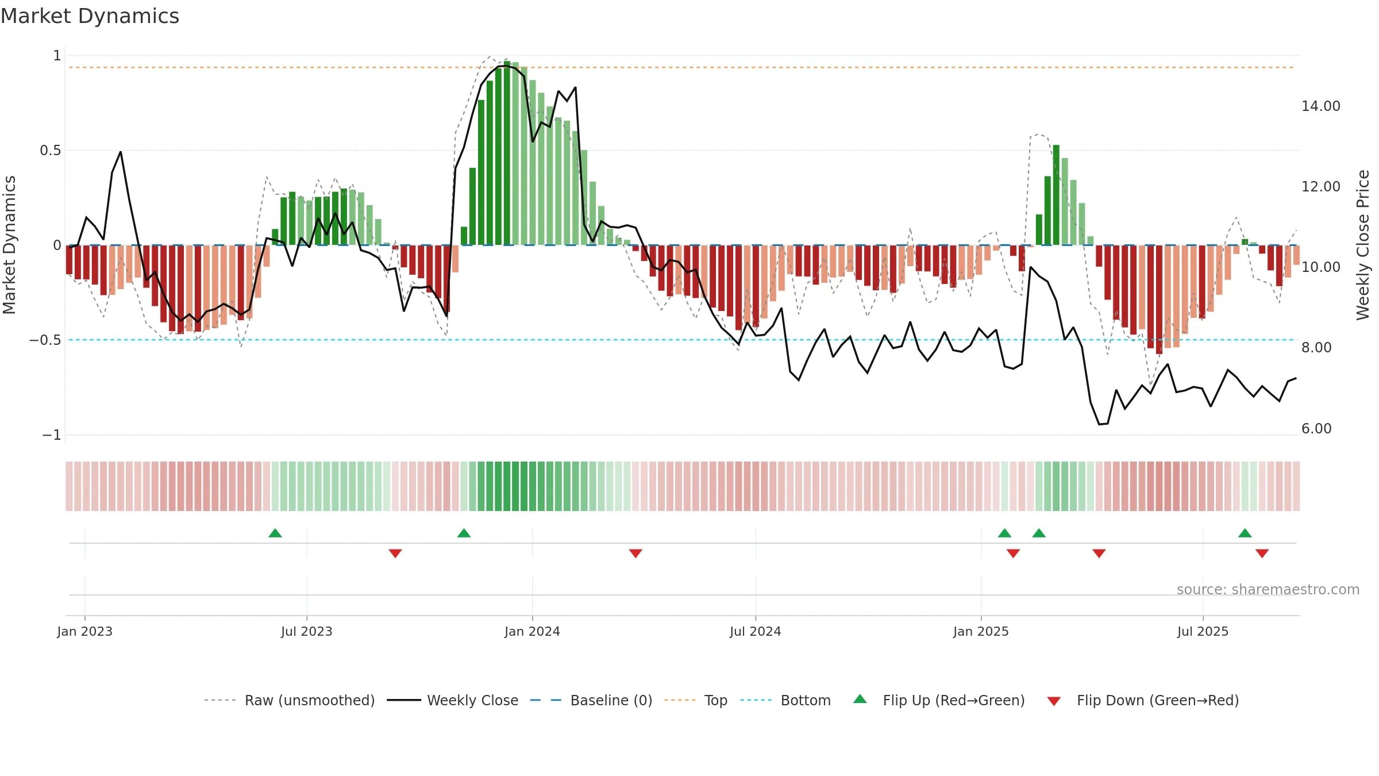Click the Jan 2023 x-axis label
Viewport: 1379px width, 776px height.
[x=85, y=631]
